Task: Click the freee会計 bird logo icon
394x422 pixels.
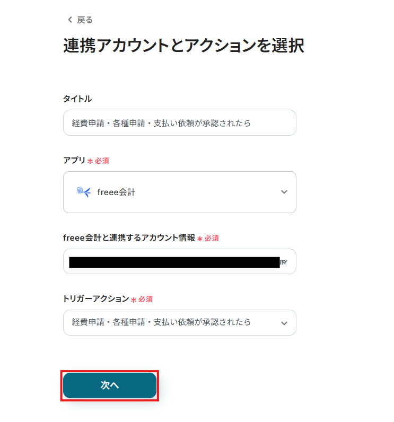Action: coord(84,192)
